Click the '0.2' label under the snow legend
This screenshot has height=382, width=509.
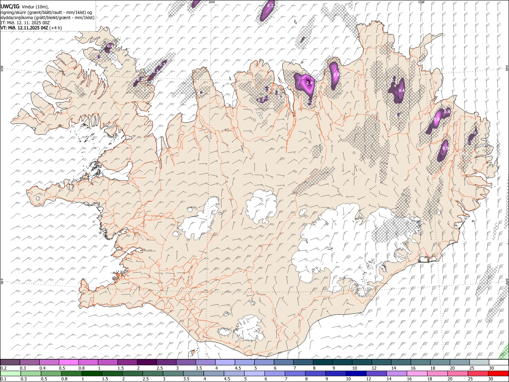(x=4, y=368)
